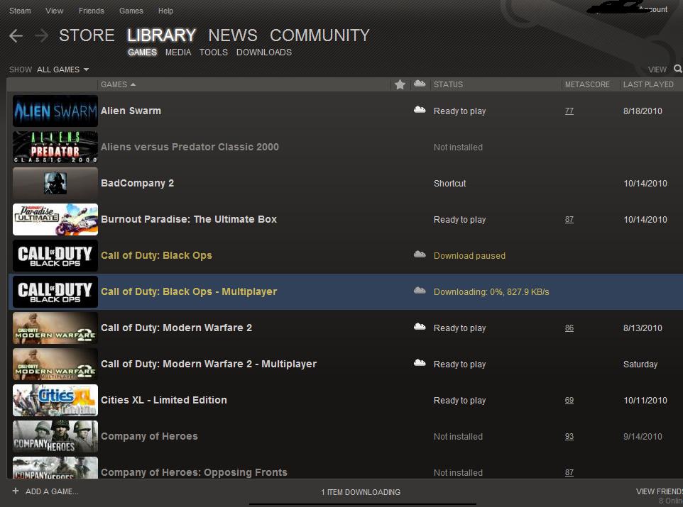
Task: Open the Show All Games filter dropdown
Action: click(62, 69)
